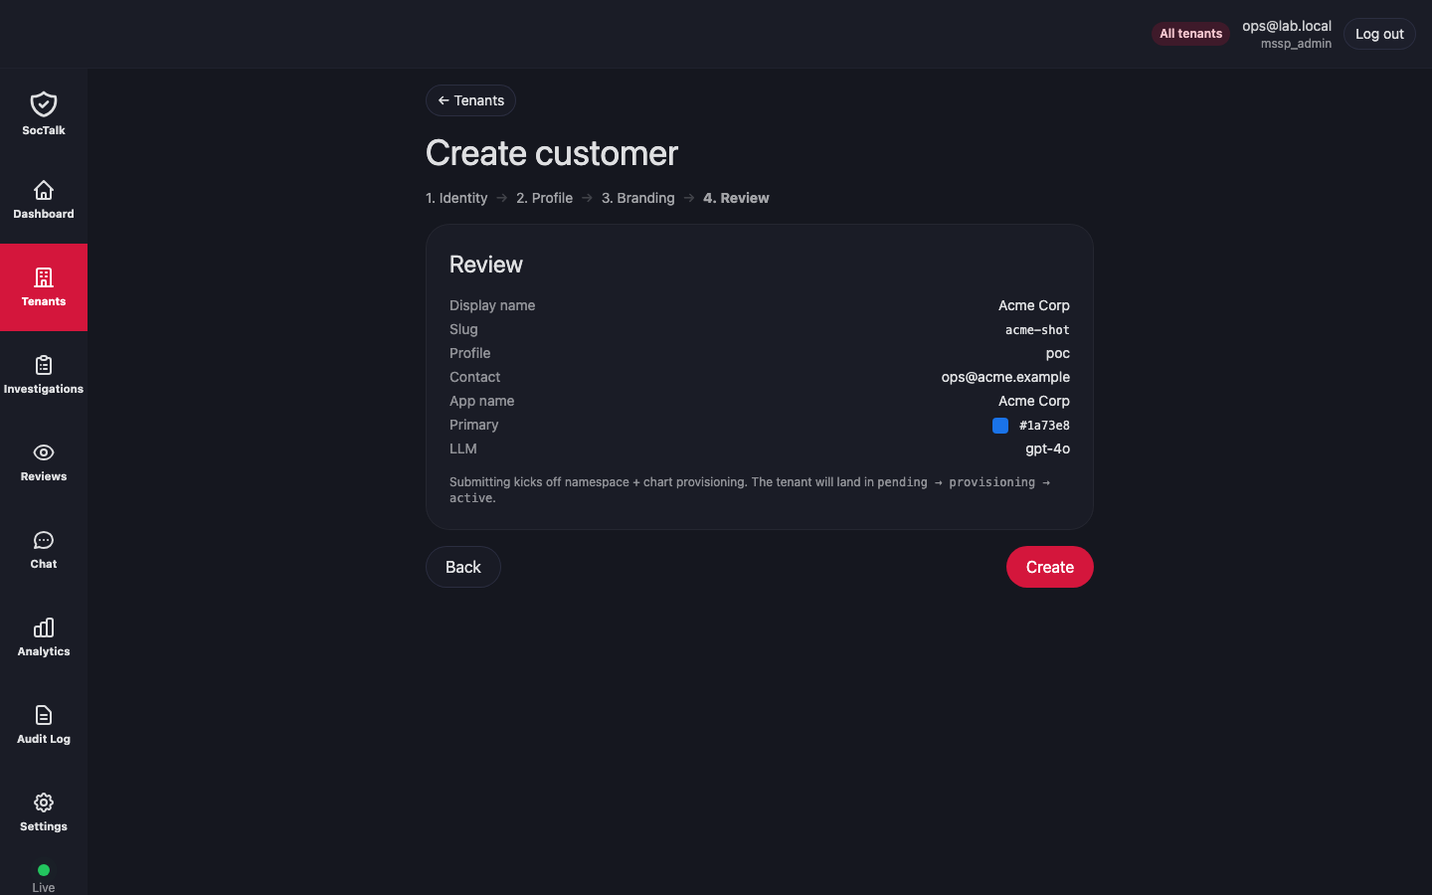Click the poc profile value

coord(1057,353)
